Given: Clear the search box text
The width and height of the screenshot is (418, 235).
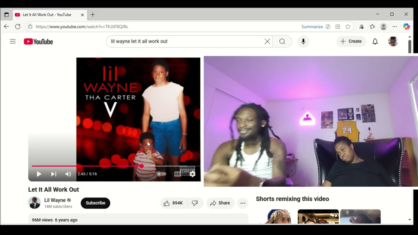Looking at the screenshot, I should 267,41.
